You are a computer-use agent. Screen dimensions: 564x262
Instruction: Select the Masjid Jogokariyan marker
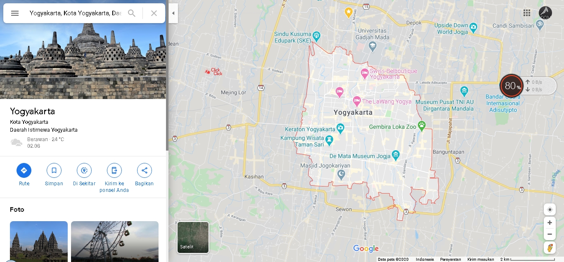tap(341, 175)
